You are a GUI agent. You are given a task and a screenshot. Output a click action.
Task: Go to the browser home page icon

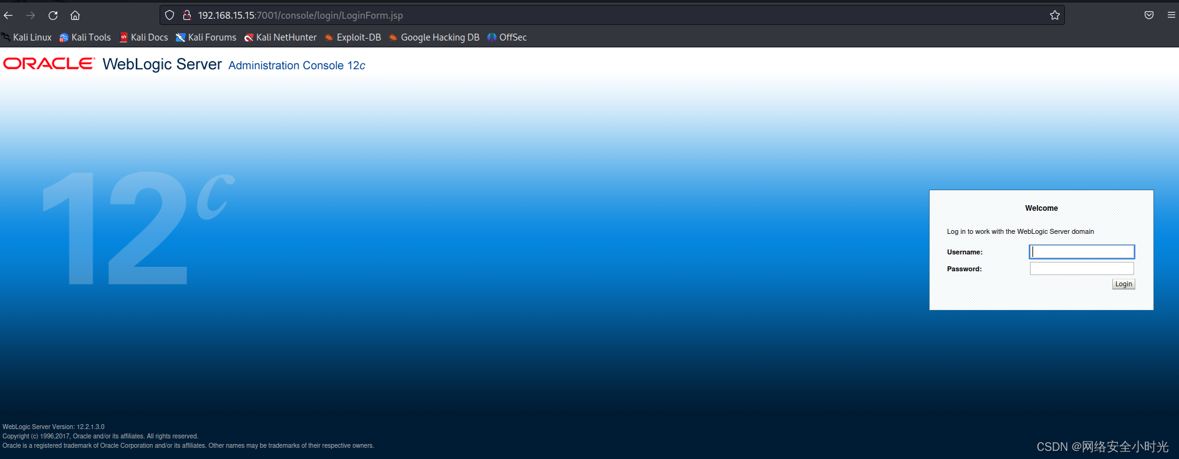tap(75, 15)
